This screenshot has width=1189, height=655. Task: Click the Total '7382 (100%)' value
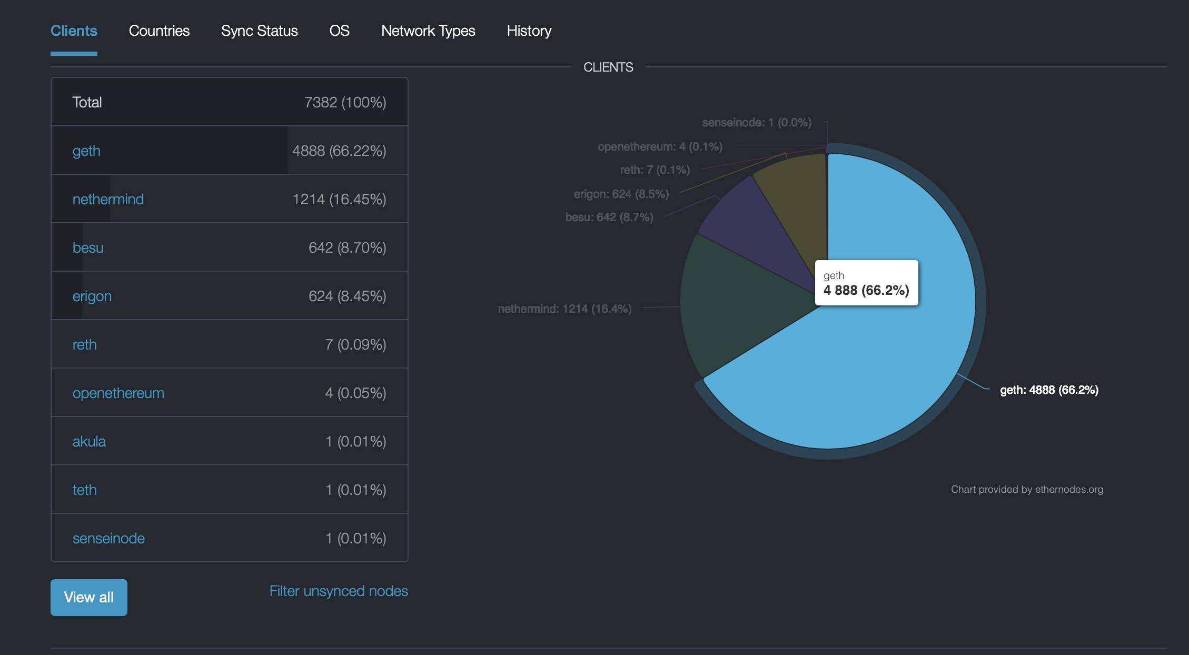pos(345,102)
